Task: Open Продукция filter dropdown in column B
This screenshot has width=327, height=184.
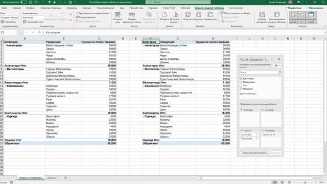Action: click(x=80, y=42)
